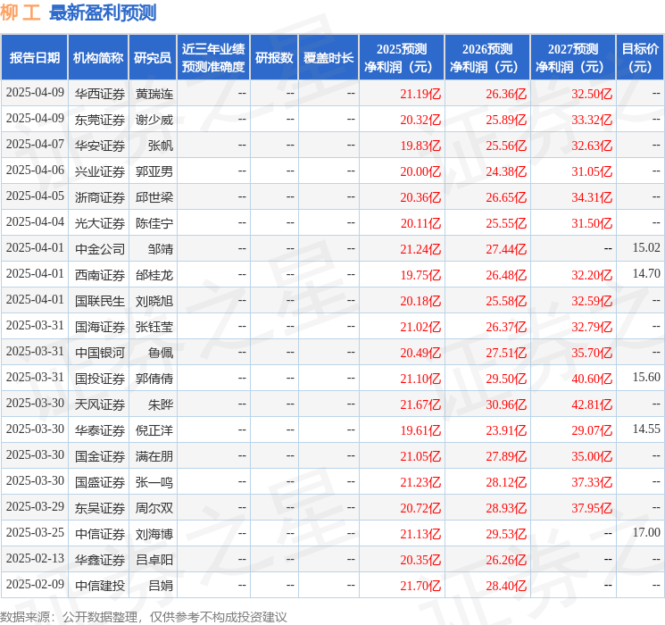The image size is (665, 625).
Task: Select the 国金证券 institution cell
Action: pyautogui.click(x=100, y=456)
